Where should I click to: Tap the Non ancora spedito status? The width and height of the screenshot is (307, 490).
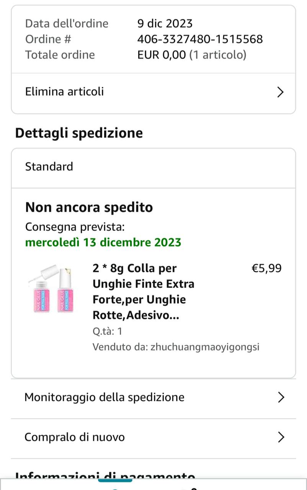point(89,207)
